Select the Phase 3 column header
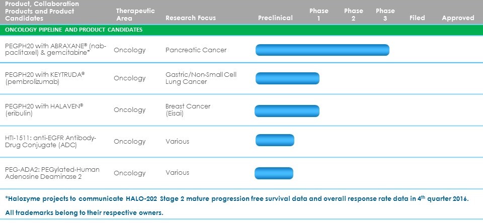The image size is (483, 223). coord(385,14)
